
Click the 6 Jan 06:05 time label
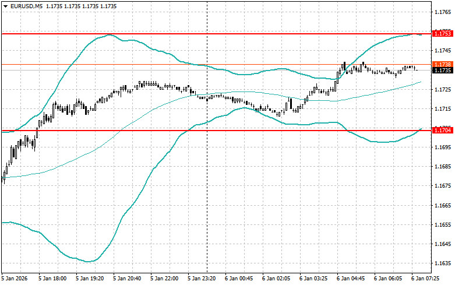[388, 279]
